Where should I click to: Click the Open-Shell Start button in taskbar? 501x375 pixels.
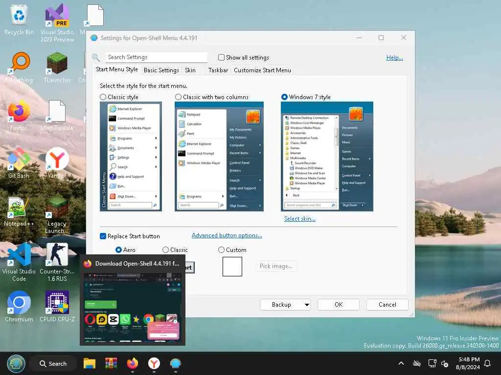[x=16, y=364]
